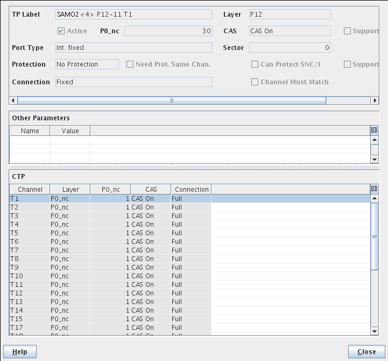Sort CTP table by Channel column header

(30, 190)
